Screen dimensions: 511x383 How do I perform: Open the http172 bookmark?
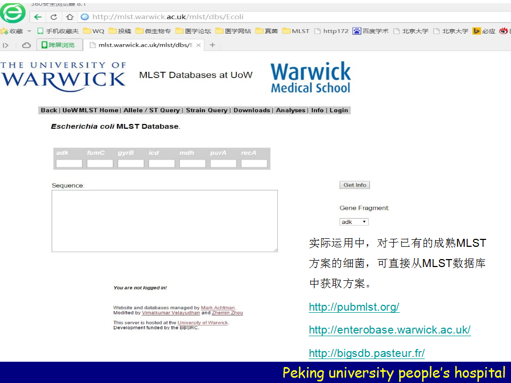click(x=331, y=31)
